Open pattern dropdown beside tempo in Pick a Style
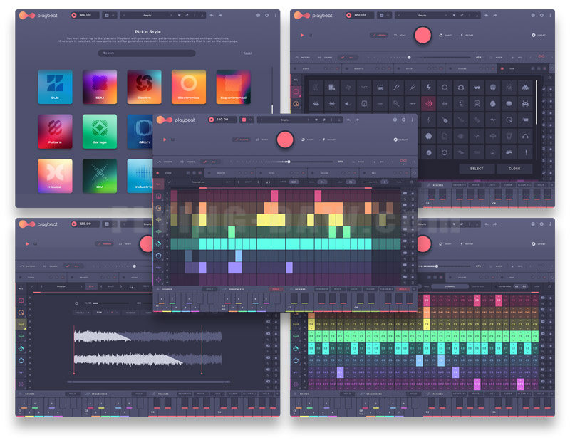 coord(110,15)
